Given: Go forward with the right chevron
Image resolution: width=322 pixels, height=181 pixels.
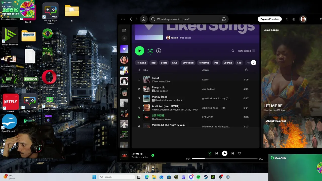Looking at the screenshot, I should pos(137,19).
